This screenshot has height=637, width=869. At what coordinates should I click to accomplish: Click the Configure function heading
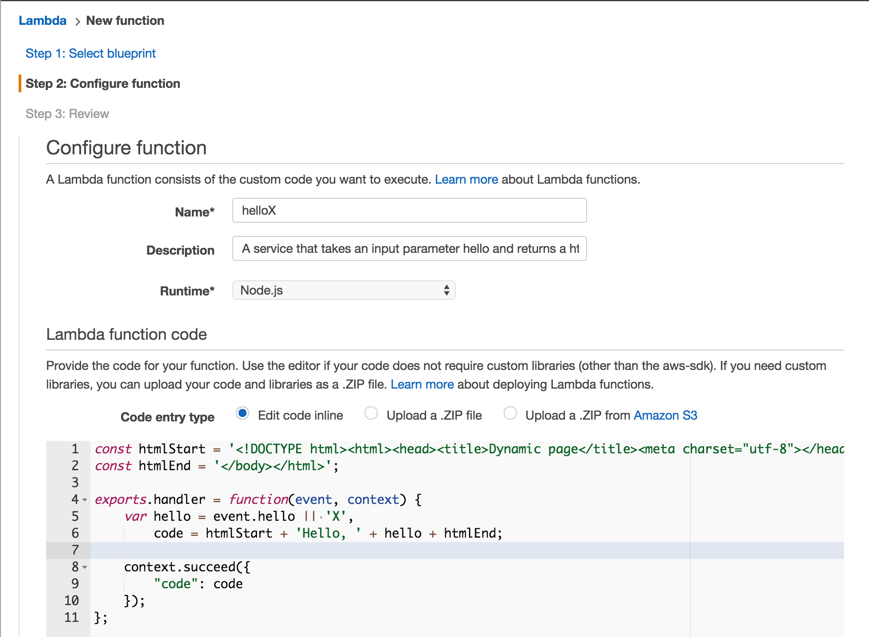tap(126, 148)
